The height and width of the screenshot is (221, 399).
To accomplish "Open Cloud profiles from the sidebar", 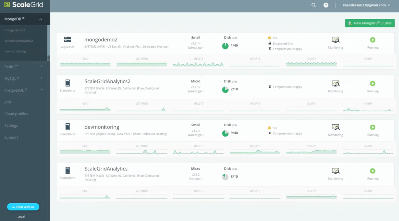I will pyautogui.click(x=16, y=113).
